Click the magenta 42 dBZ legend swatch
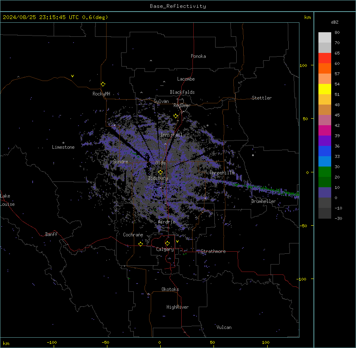 (x=325, y=130)
